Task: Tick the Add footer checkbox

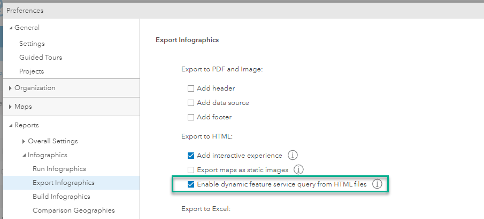Action: tap(191, 117)
